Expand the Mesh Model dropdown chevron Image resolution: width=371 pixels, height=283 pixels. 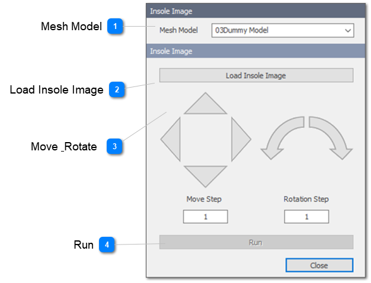point(347,30)
